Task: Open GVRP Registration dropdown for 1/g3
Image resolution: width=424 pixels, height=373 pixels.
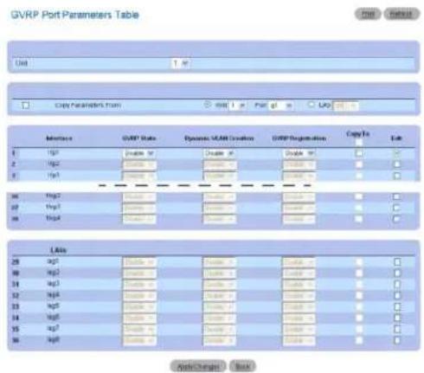Action: (299, 177)
